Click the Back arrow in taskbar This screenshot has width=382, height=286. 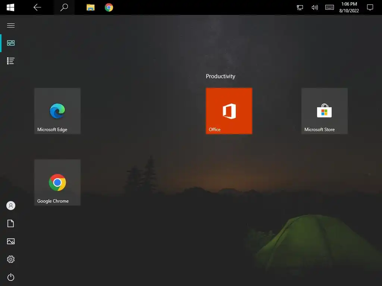37,7
